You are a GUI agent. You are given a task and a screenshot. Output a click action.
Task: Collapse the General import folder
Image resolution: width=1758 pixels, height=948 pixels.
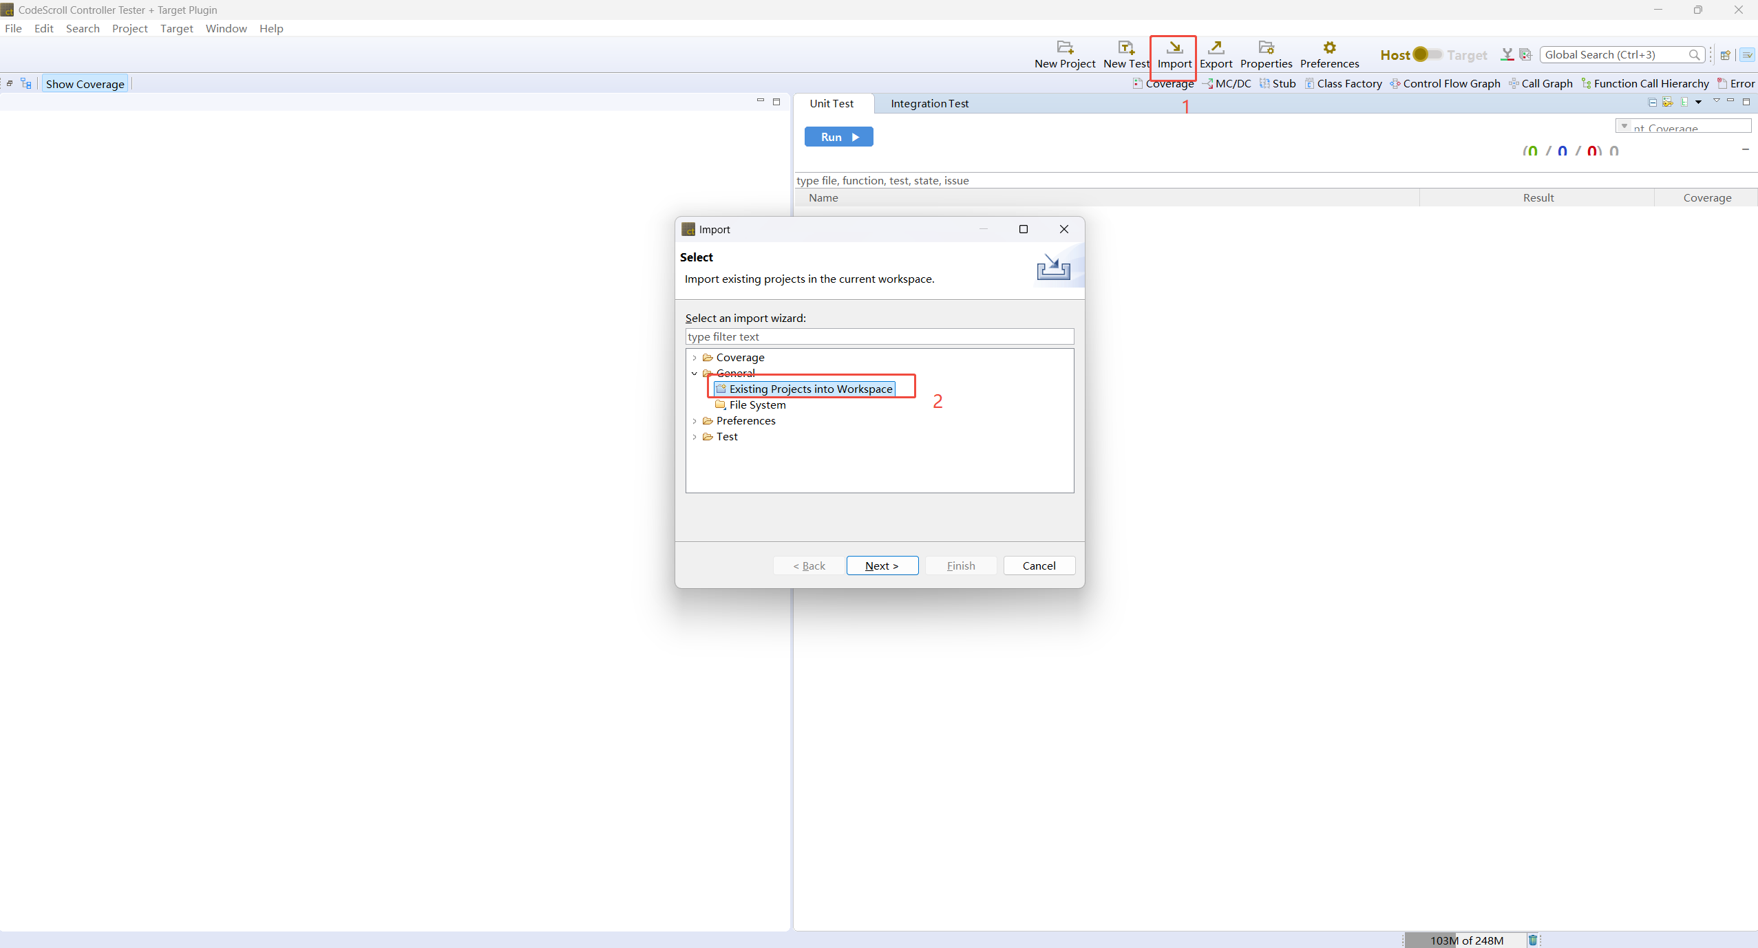(695, 374)
